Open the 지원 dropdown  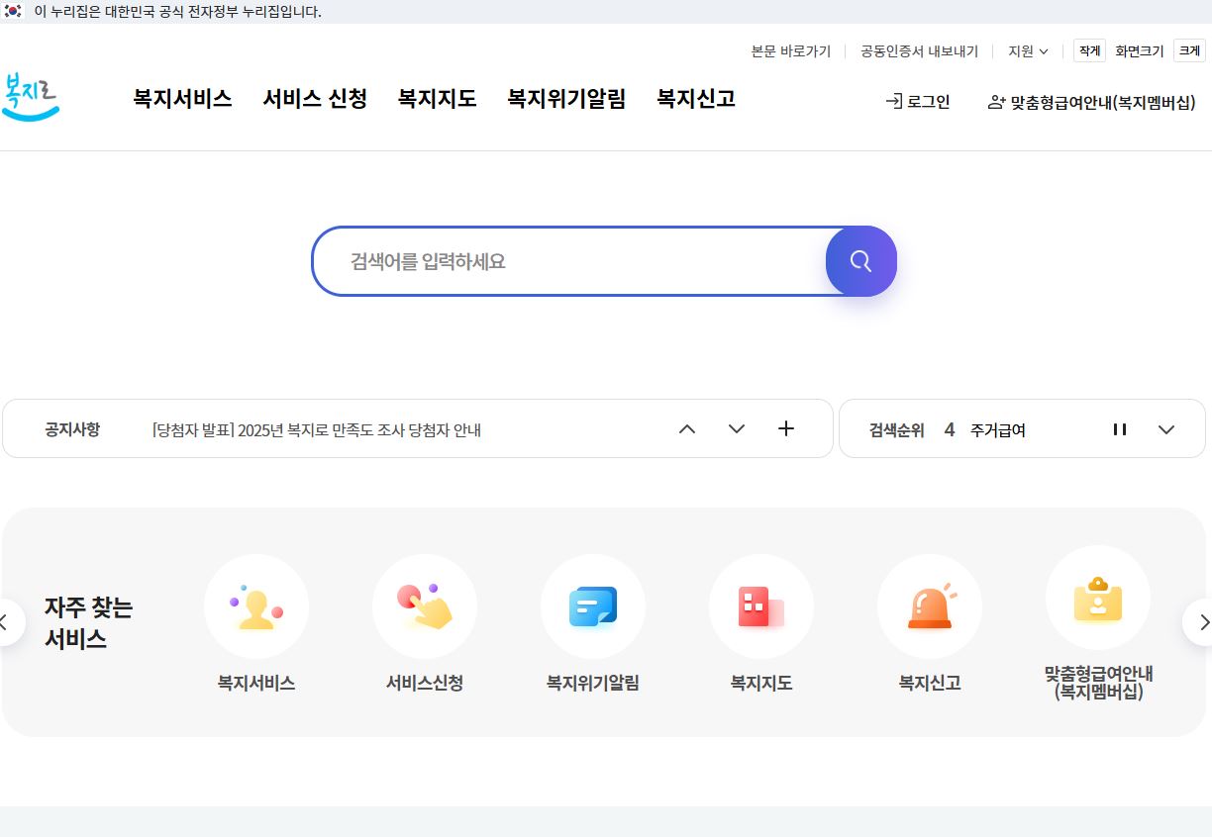tap(1027, 51)
